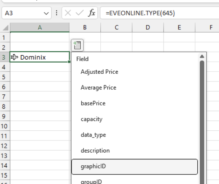Image resolution: width=219 pixels, height=184 pixels.
Task: Select row 11 header
Action: (x=5, y=136)
